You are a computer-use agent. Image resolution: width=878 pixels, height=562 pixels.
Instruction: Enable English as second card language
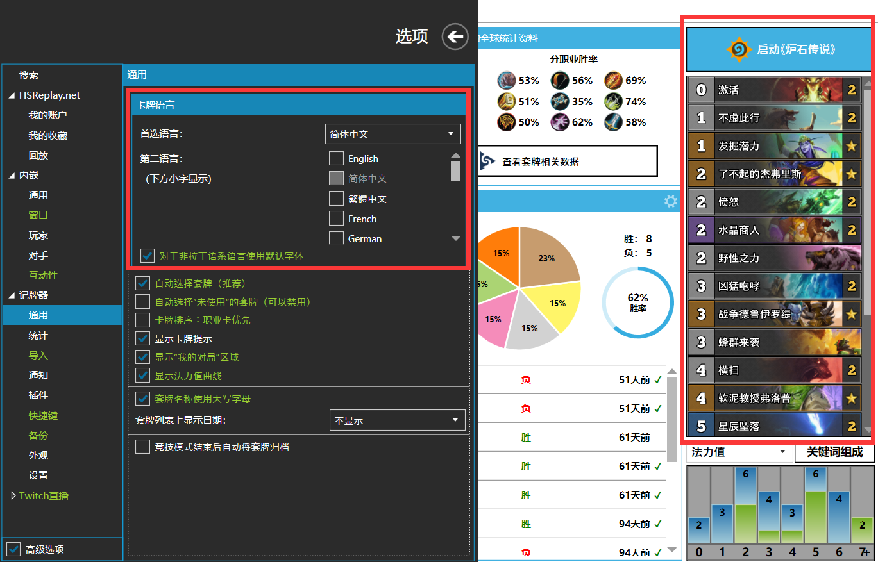coord(336,158)
